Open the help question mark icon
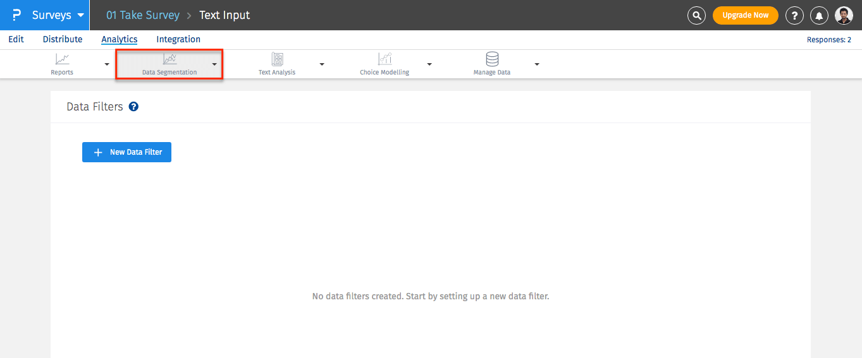 coord(794,15)
